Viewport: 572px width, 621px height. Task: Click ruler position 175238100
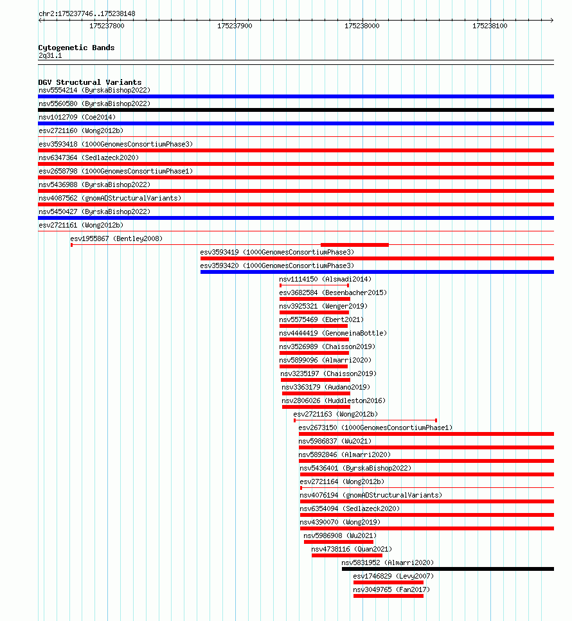pyautogui.click(x=490, y=26)
